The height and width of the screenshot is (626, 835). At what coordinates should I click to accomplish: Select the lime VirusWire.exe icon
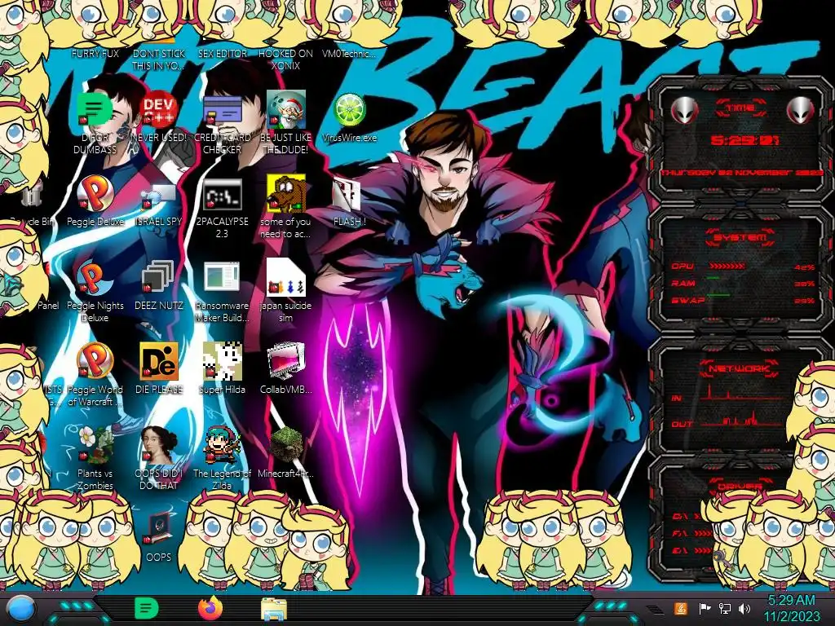[349, 110]
